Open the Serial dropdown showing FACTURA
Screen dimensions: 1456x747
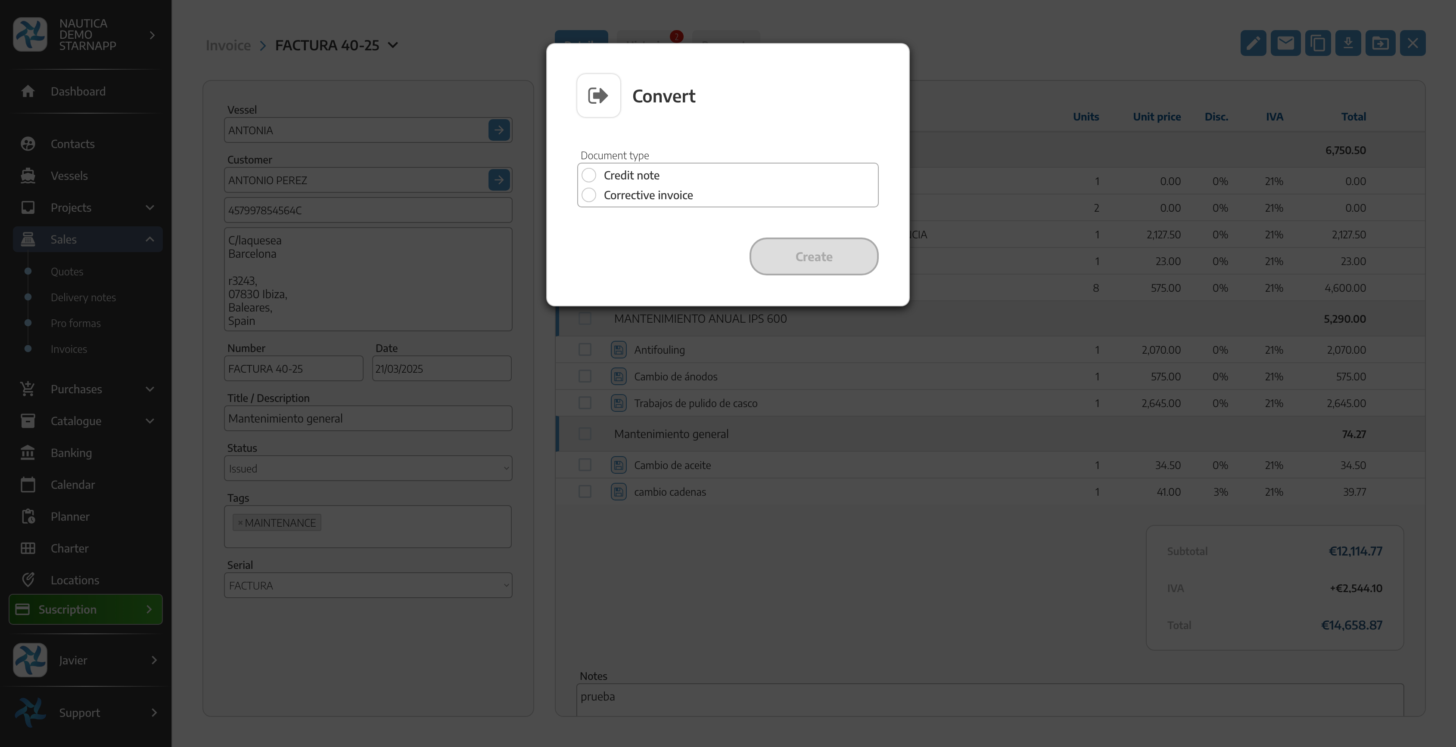368,586
